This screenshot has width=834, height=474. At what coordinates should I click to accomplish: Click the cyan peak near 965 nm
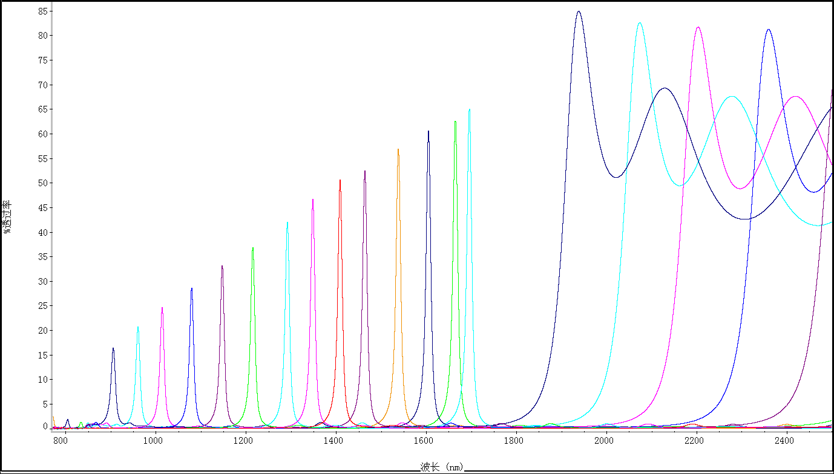(x=138, y=328)
